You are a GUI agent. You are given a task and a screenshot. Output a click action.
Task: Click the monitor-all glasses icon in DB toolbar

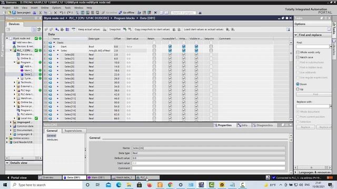tap(73, 29)
